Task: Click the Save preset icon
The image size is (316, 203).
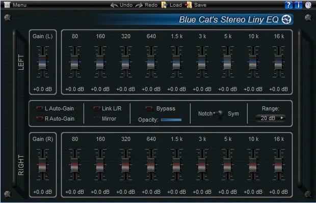Action: pyautogui.click(x=189, y=5)
